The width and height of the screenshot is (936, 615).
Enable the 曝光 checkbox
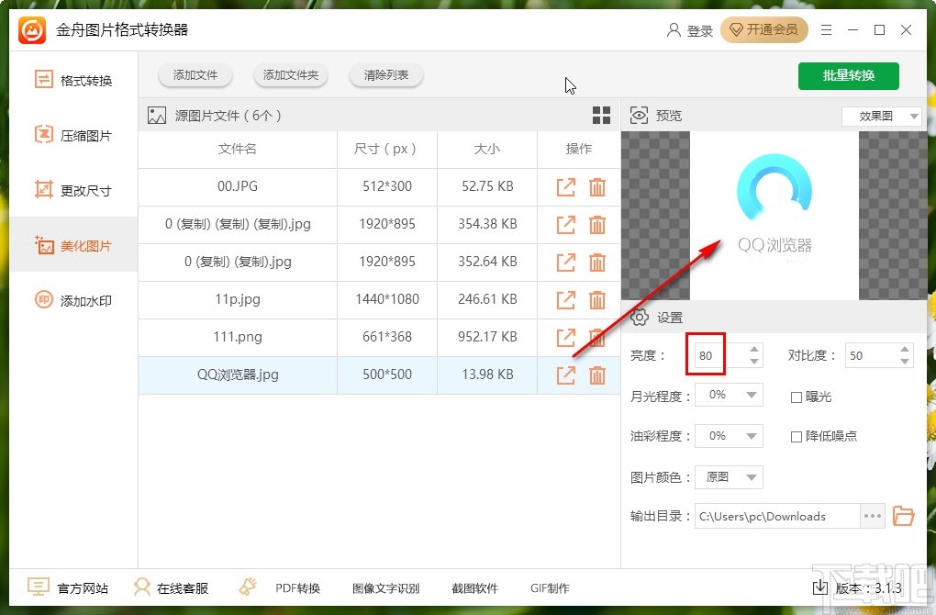[x=797, y=396]
